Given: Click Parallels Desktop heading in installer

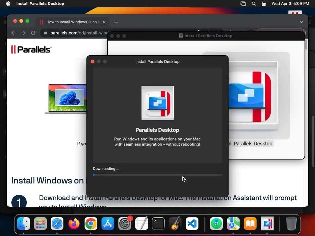Looking at the screenshot, I should tap(157, 130).
